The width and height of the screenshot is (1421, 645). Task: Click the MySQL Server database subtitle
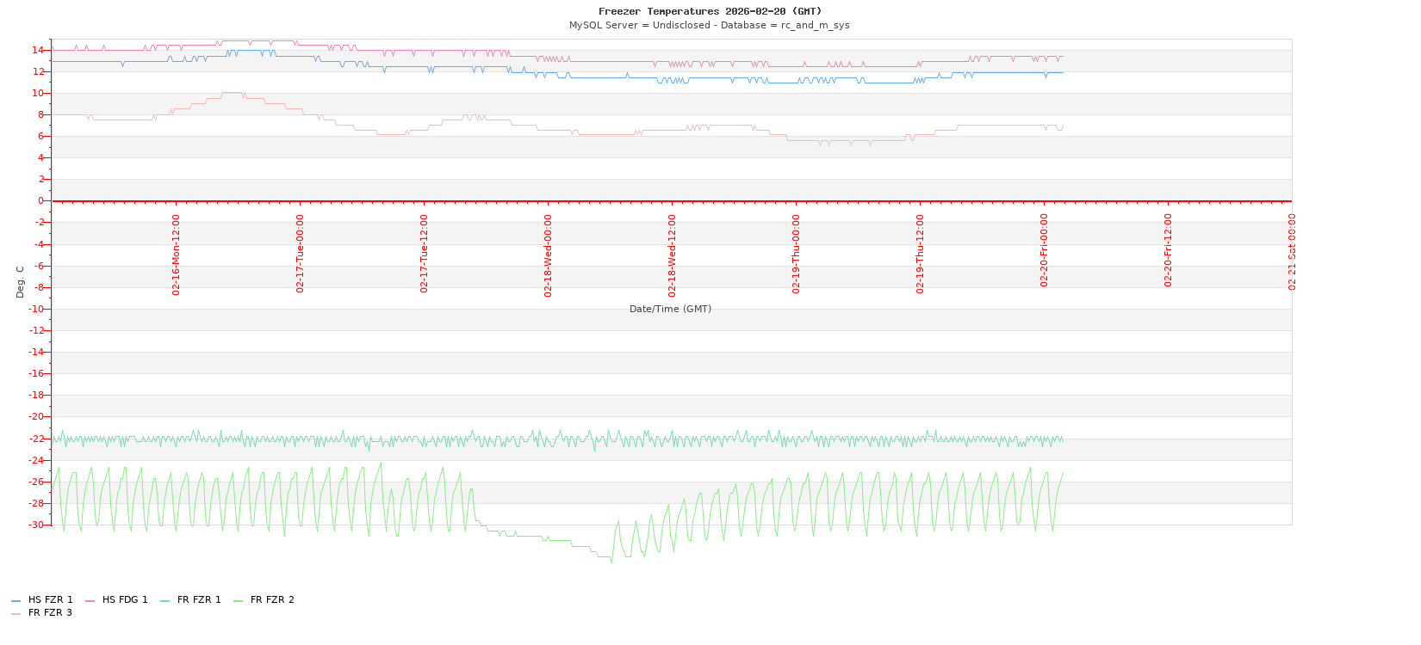[709, 25]
